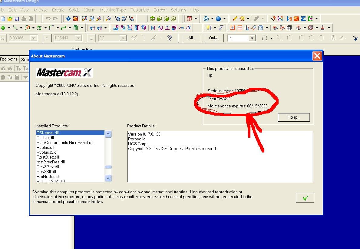Open dropdown arrow of the X coordinate field
This screenshot has width=360, height=249.
click(34, 38)
